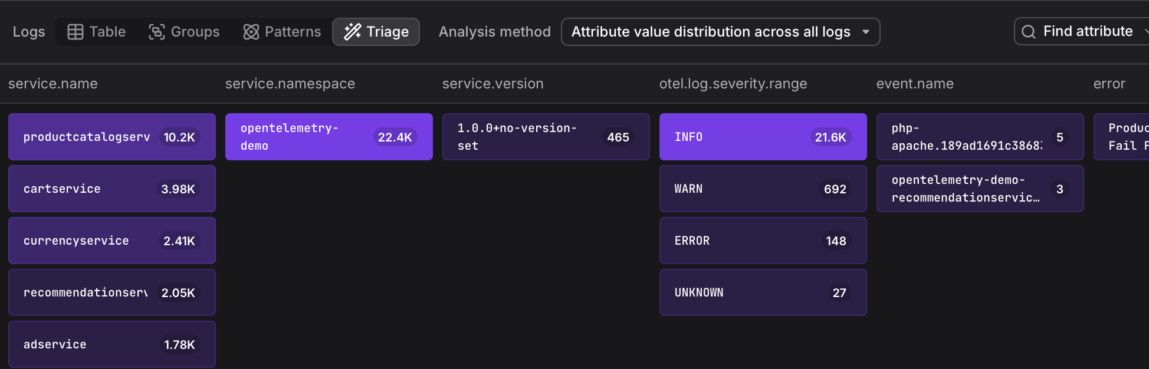Select the cartservice value tile
This screenshot has height=369, width=1149.
coord(111,189)
